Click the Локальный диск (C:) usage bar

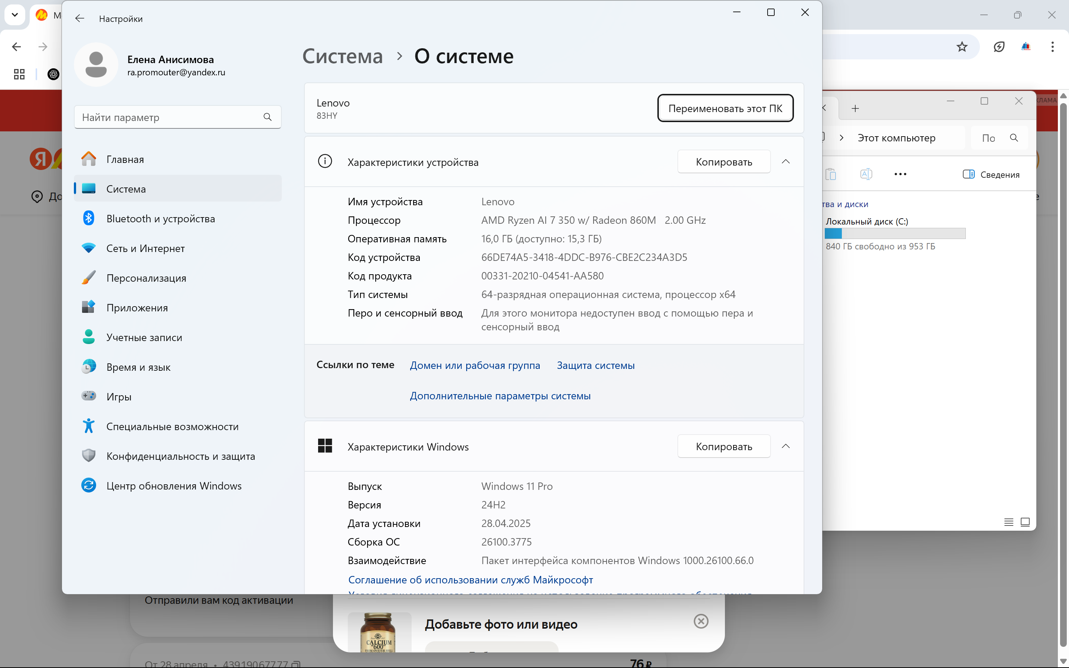pos(895,233)
